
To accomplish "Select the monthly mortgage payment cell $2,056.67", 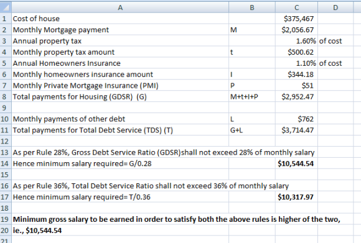I will [296, 30].
